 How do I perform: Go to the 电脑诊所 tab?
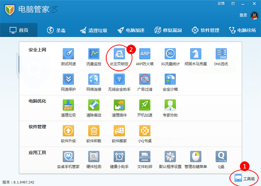coord(242,30)
